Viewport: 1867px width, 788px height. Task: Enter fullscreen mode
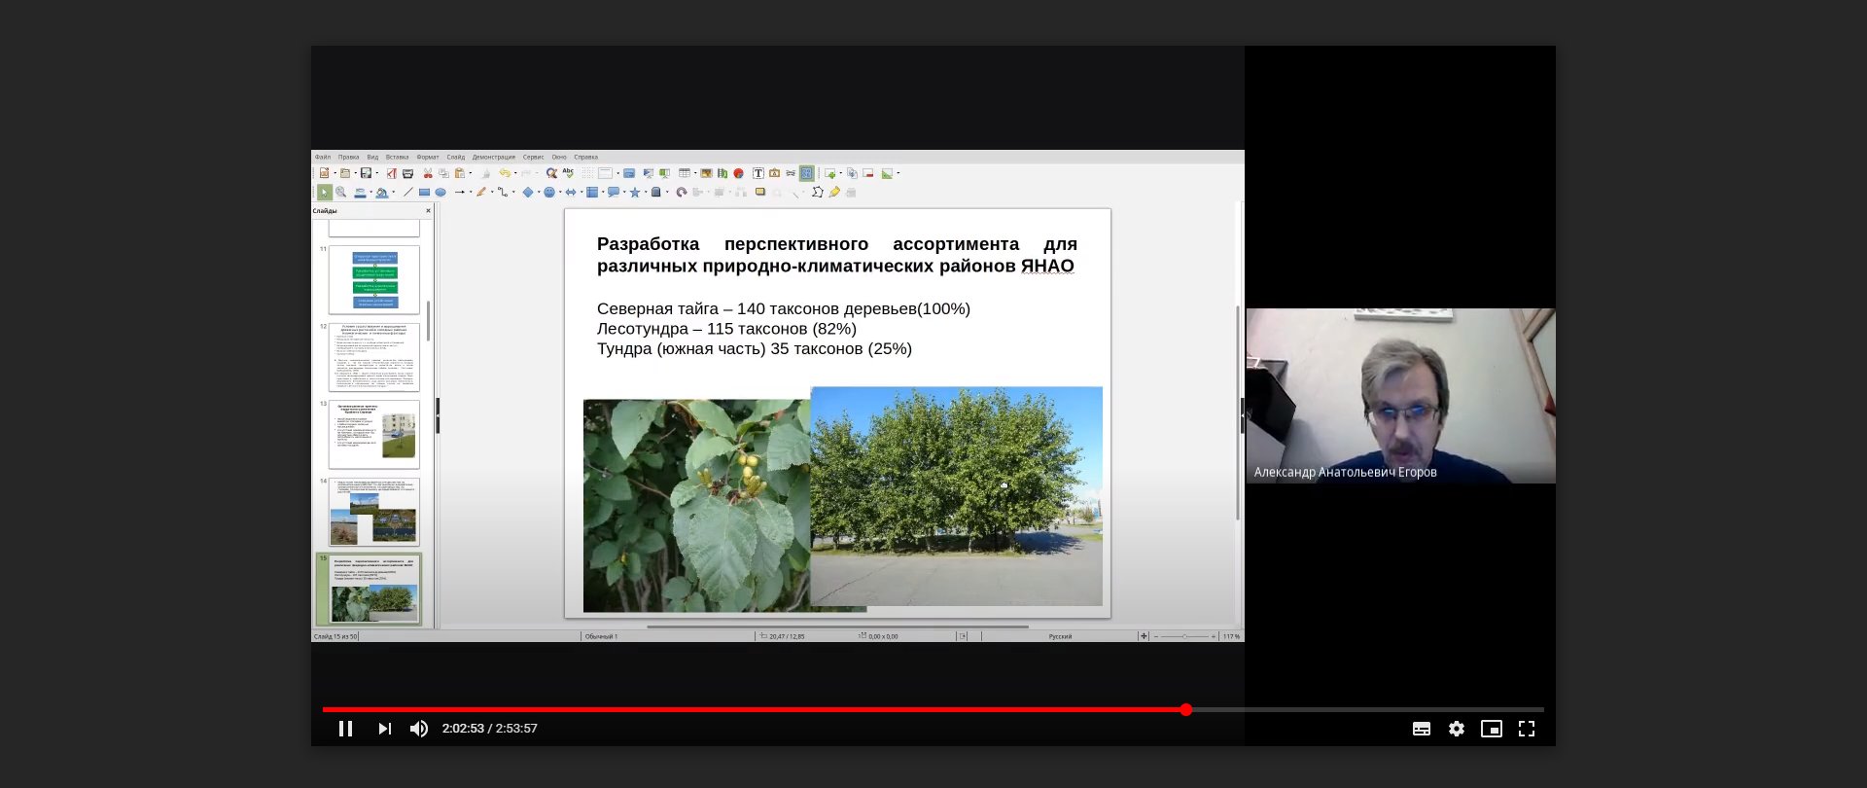tap(1526, 729)
